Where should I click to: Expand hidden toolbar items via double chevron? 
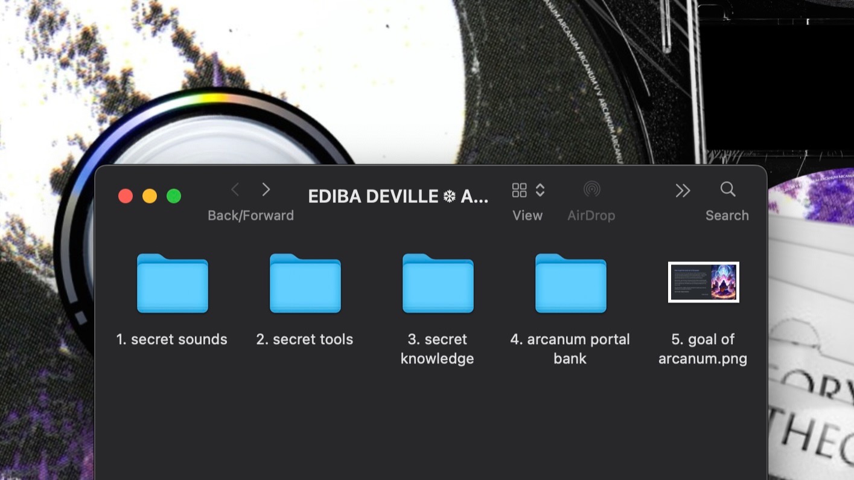[683, 191]
